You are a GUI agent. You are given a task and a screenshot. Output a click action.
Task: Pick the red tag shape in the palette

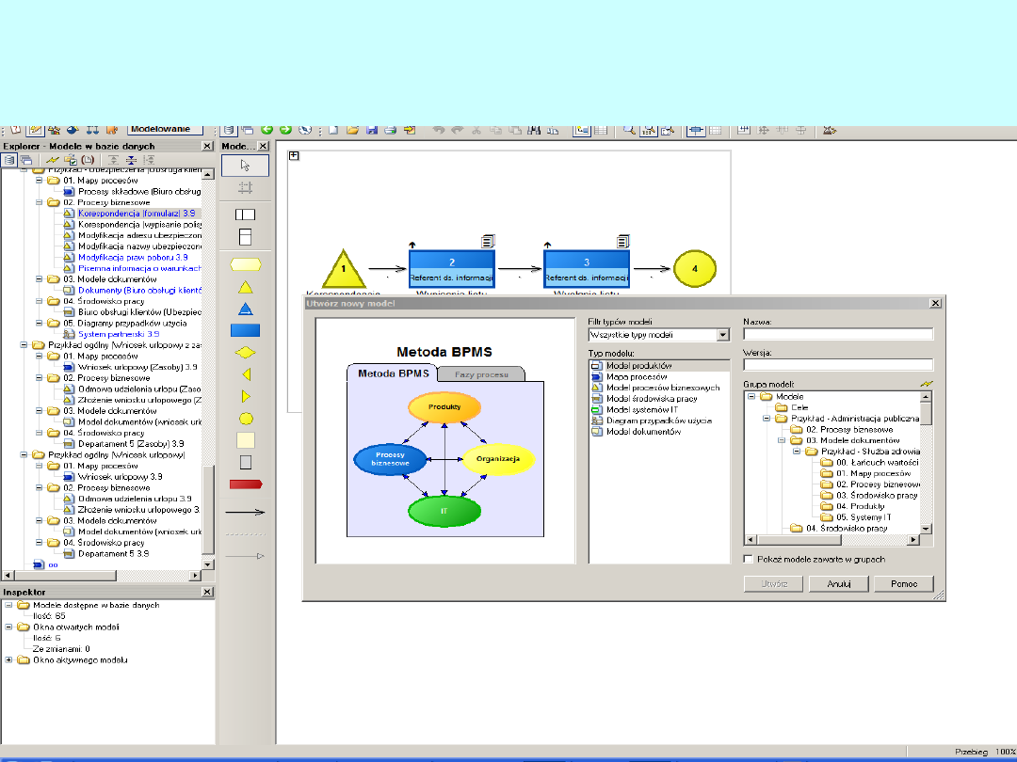[x=245, y=484]
